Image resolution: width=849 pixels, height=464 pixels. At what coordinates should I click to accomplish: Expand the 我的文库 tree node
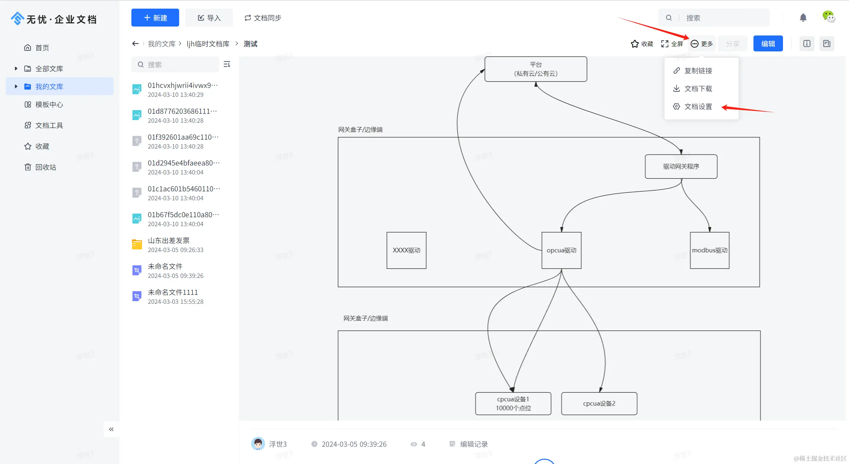tap(16, 87)
